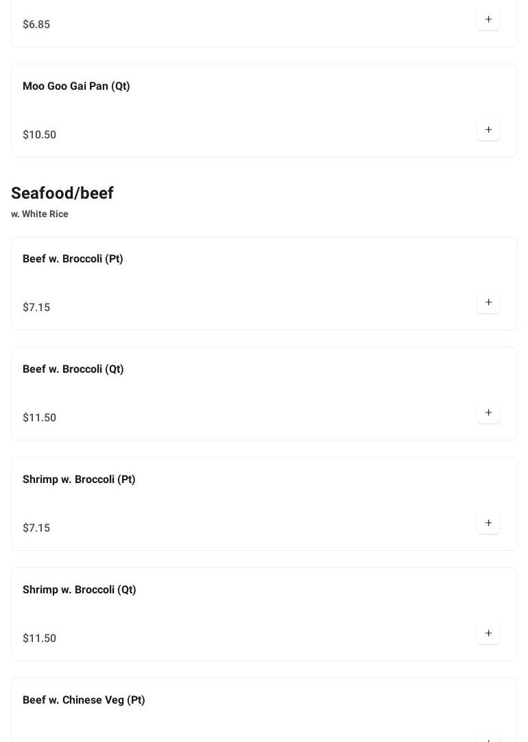Open Beef w. Broccoli (Qt) item details
Screen dimensions: 528x742
[73, 369]
